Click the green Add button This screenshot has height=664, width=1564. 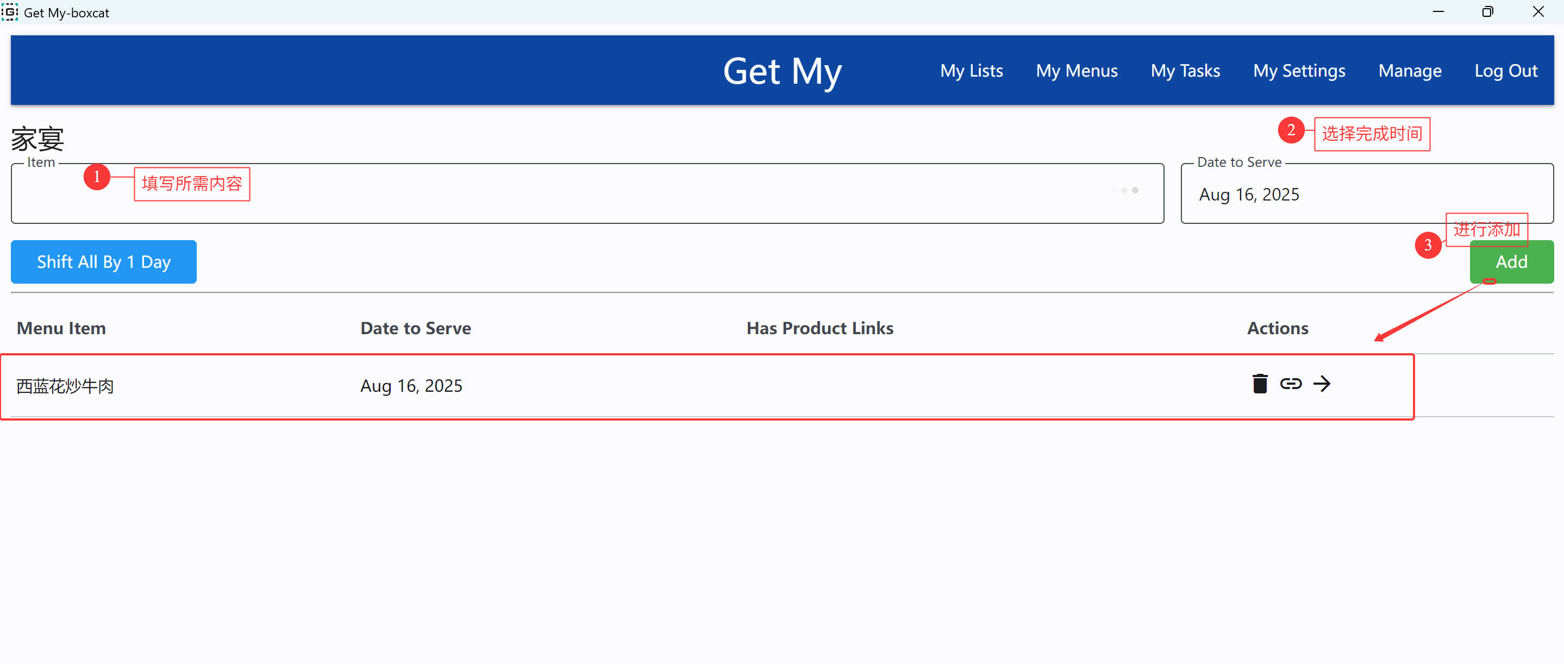[x=1511, y=261]
